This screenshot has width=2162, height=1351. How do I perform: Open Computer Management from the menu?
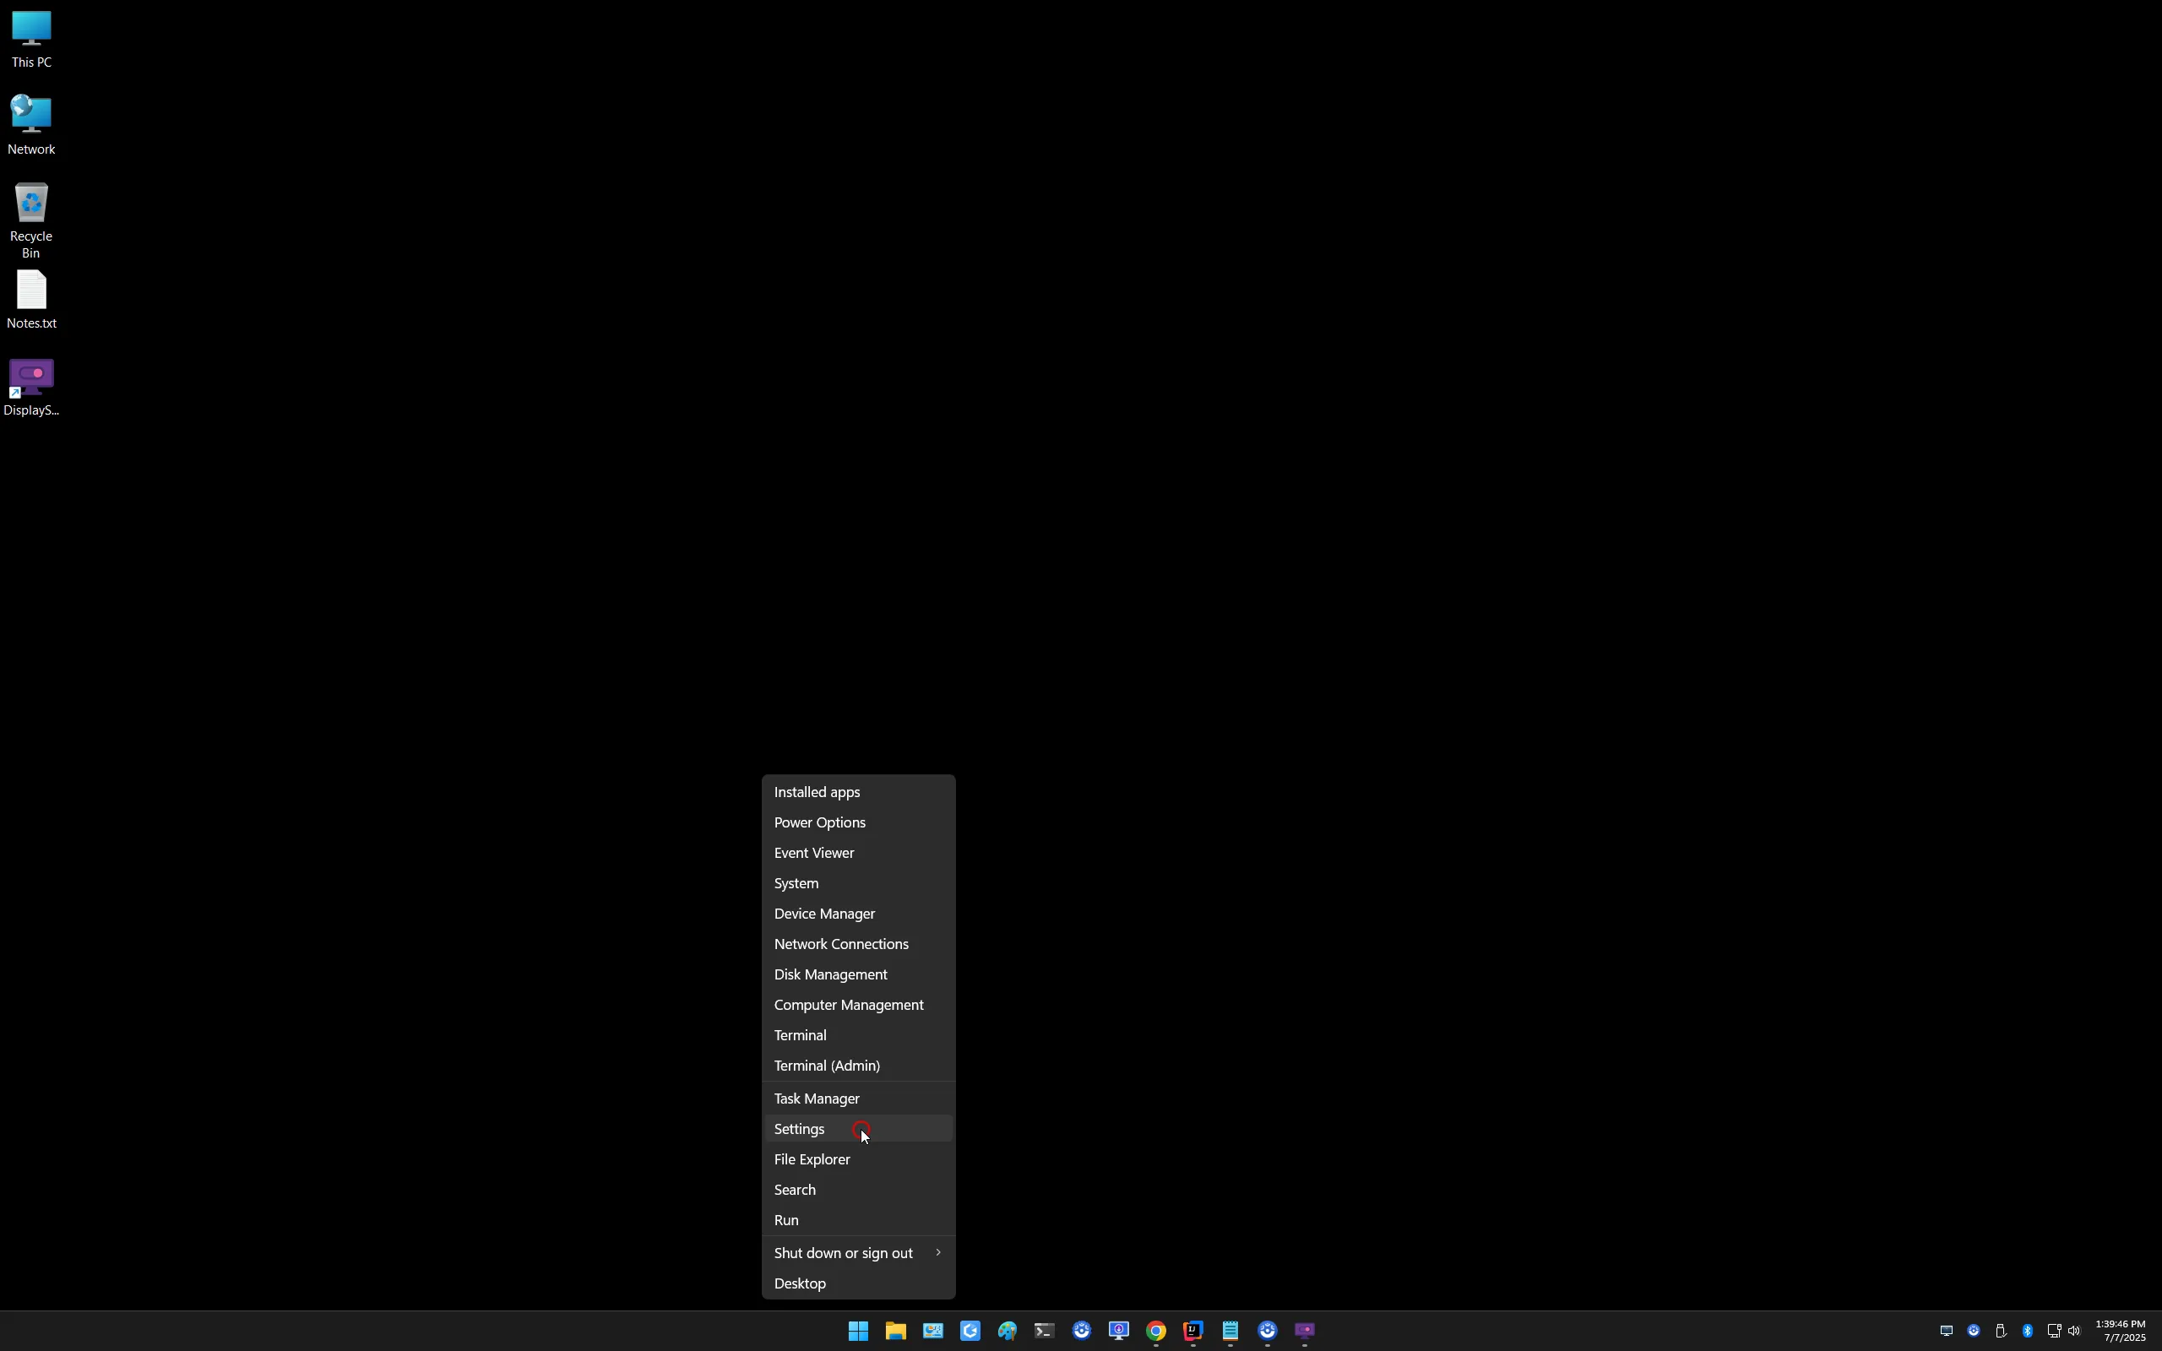pyautogui.click(x=859, y=1005)
